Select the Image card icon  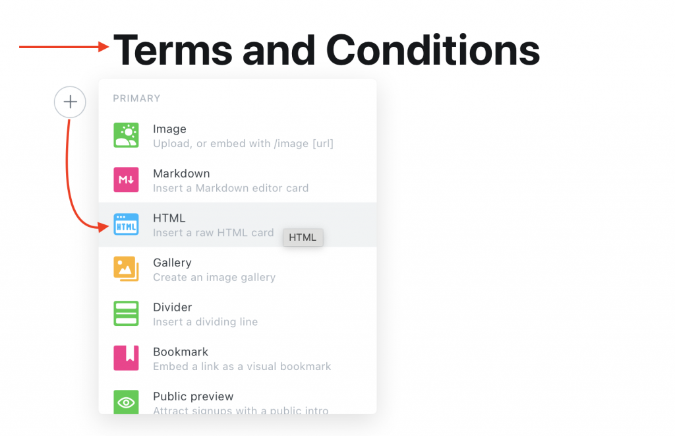(126, 135)
